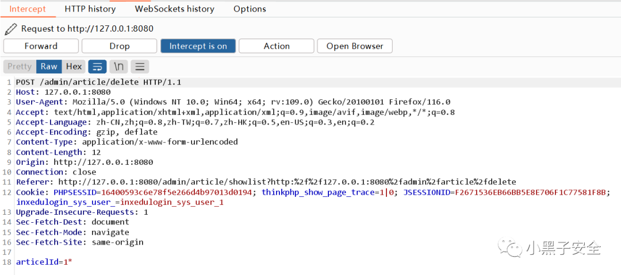Click Accept-Encoding: gzip, deflate line
Image resolution: width=621 pixels, height=275 pixels.
(87, 132)
